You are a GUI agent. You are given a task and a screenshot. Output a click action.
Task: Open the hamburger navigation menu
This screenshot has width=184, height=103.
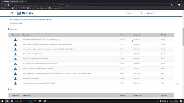pyautogui.click(x=12, y=13)
